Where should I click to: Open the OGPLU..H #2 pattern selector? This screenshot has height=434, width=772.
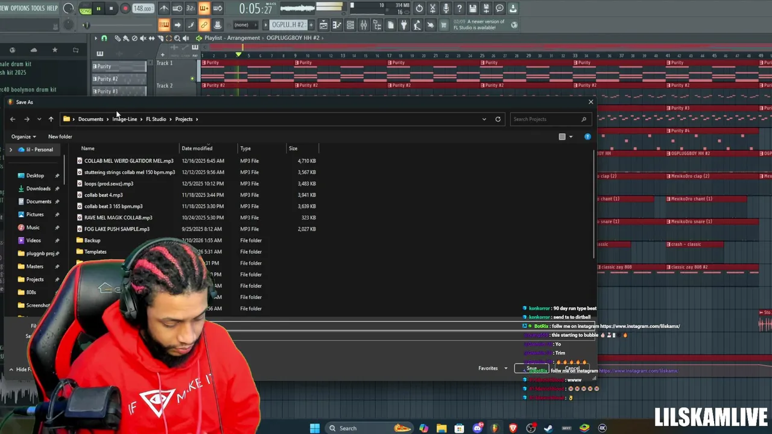pyautogui.click(x=288, y=25)
